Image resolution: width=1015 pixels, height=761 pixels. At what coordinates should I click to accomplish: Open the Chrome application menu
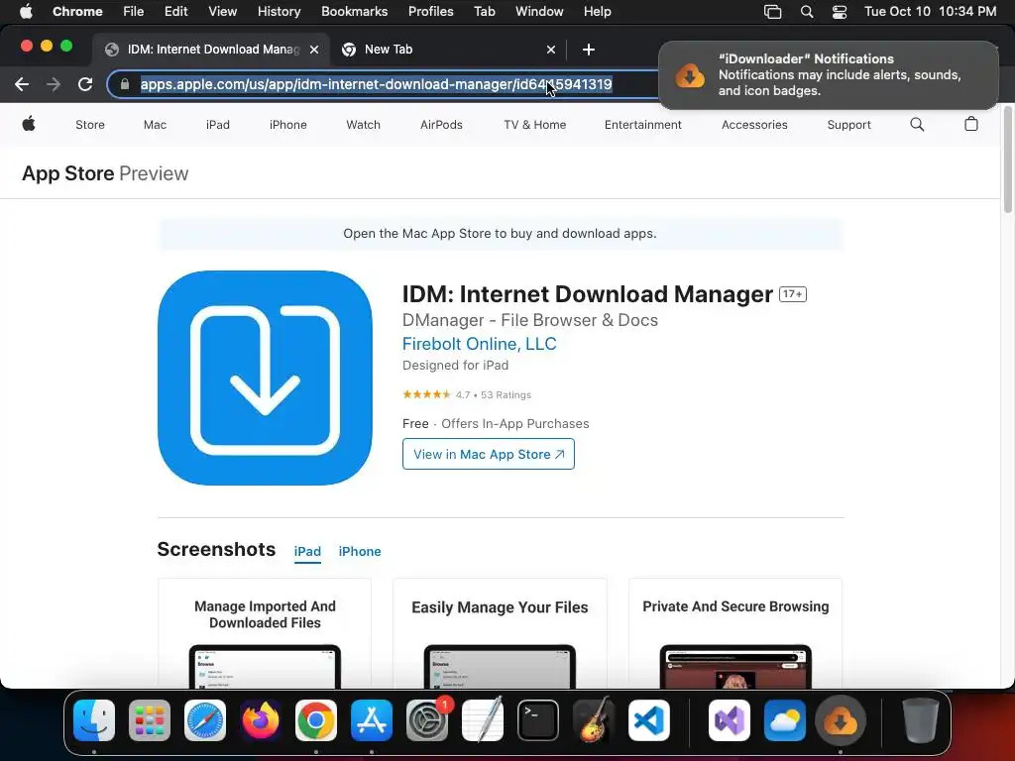(x=77, y=12)
